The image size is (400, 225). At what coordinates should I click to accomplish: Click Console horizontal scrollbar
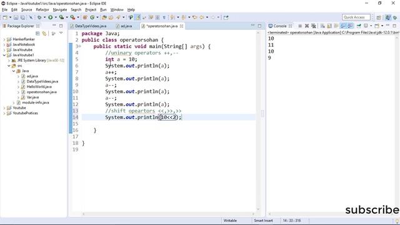click(x=331, y=214)
